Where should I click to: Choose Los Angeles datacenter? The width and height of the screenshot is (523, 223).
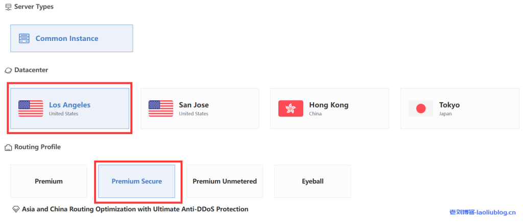[70, 108]
